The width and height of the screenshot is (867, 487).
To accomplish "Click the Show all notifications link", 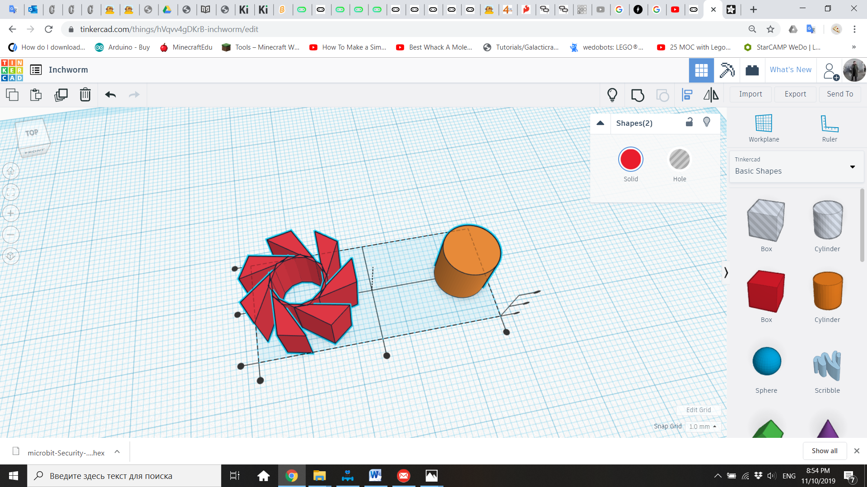I will pyautogui.click(x=824, y=450).
